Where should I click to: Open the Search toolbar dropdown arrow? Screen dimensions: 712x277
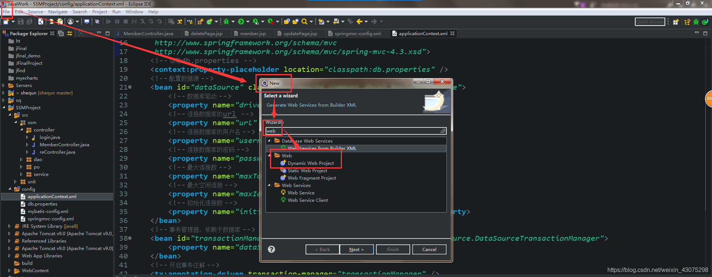click(311, 21)
